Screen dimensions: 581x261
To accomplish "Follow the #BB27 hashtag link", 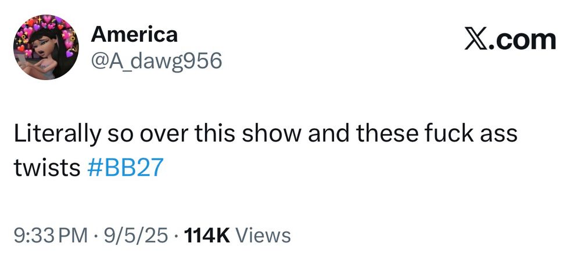I will point(125,168).
